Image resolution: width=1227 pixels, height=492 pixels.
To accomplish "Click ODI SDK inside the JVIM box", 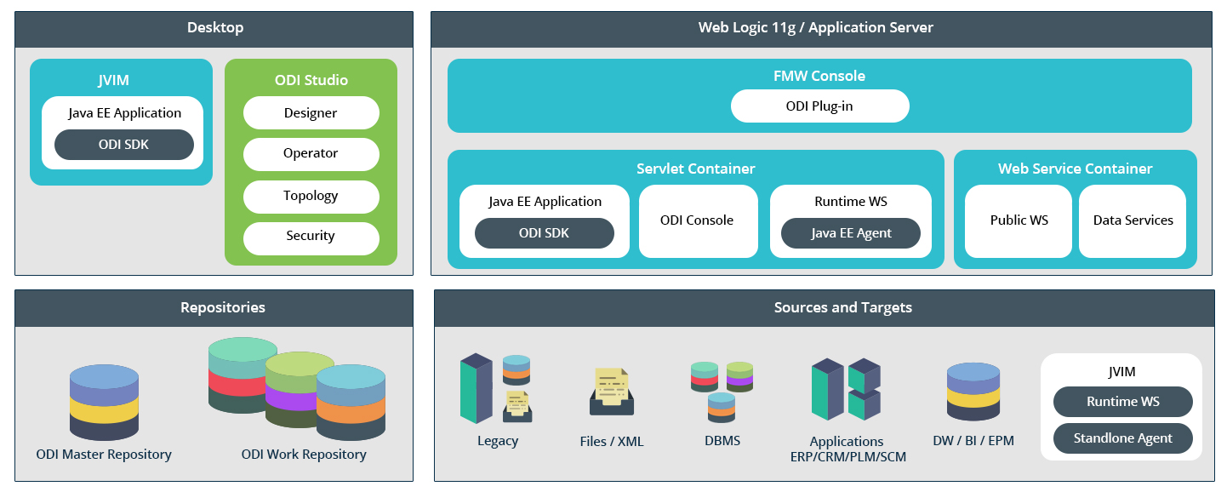I will tap(123, 144).
